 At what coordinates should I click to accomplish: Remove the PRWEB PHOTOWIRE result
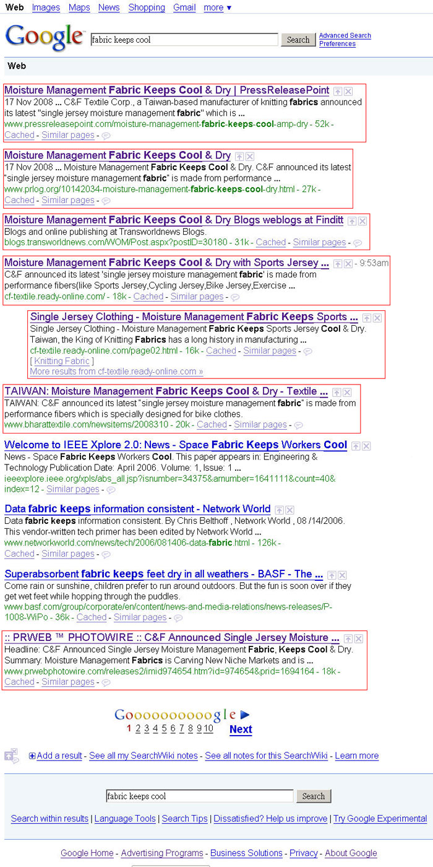point(359,638)
